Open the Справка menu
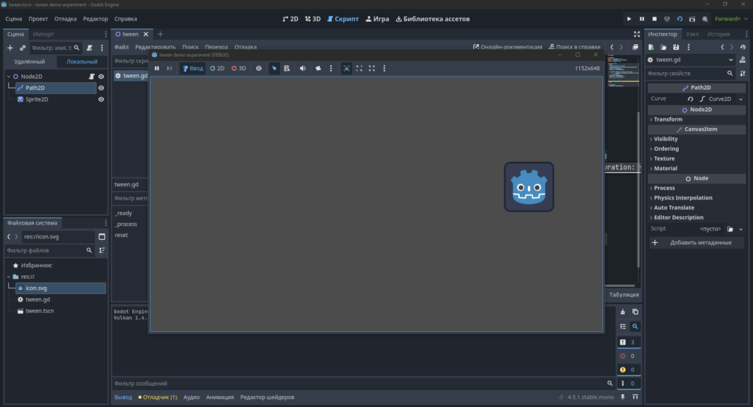This screenshot has width=753, height=407. (x=125, y=18)
